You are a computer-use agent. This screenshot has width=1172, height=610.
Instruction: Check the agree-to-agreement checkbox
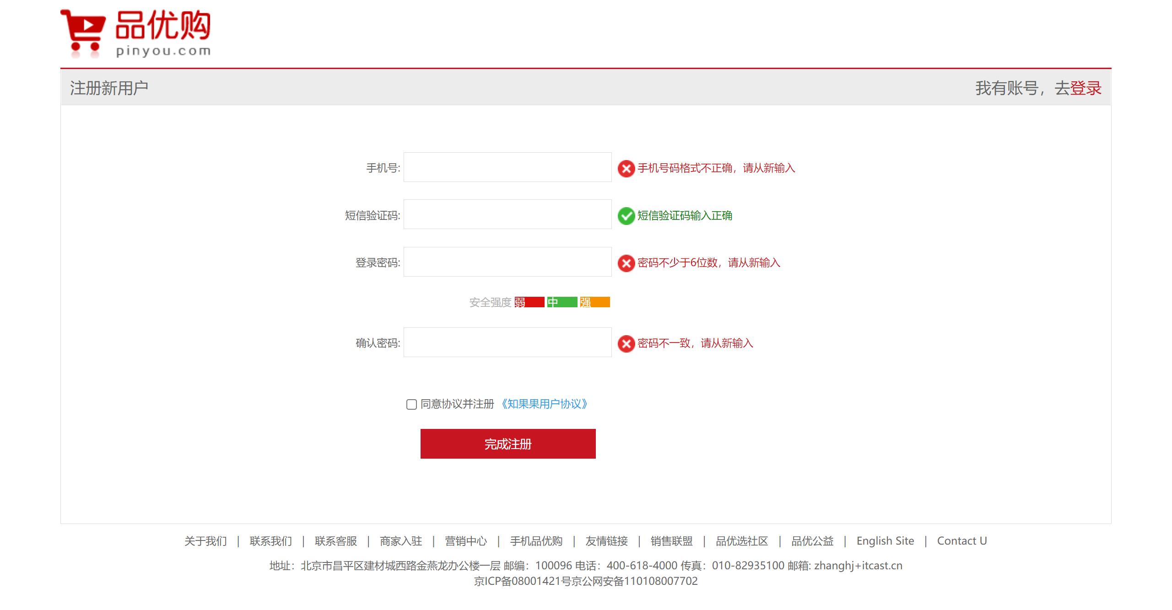tap(411, 404)
